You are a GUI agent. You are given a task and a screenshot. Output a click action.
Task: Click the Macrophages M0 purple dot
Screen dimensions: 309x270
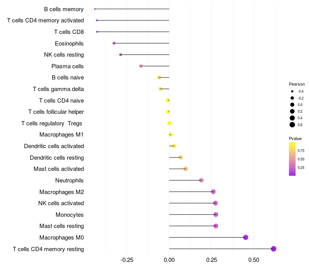tap(246, 237)
